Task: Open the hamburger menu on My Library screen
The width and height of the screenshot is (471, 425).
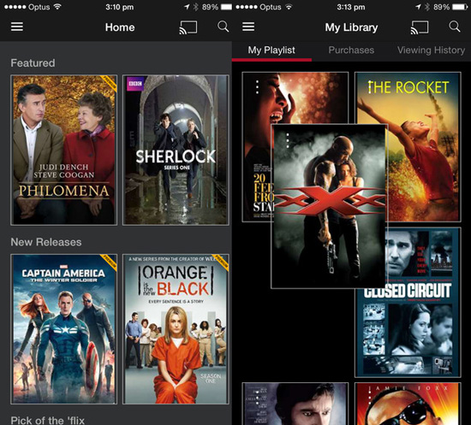Action: coord(248,27)
